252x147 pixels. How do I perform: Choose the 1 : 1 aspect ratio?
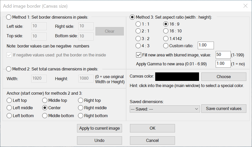point(138,24)
